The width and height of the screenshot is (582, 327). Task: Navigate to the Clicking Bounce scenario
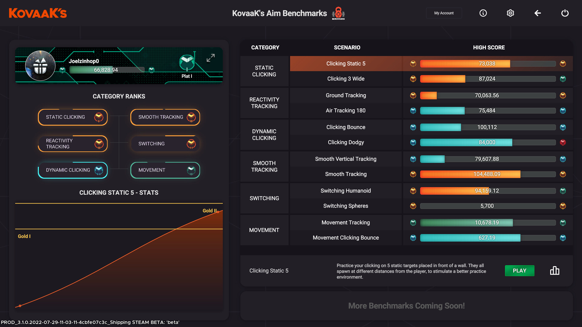point(345,127)
